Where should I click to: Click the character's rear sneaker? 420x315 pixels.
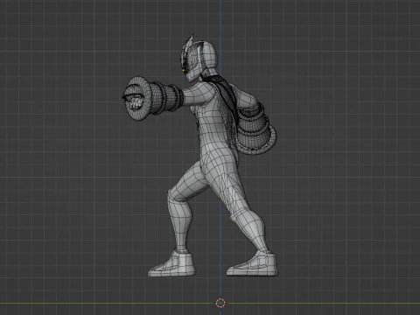coord(253,264)
